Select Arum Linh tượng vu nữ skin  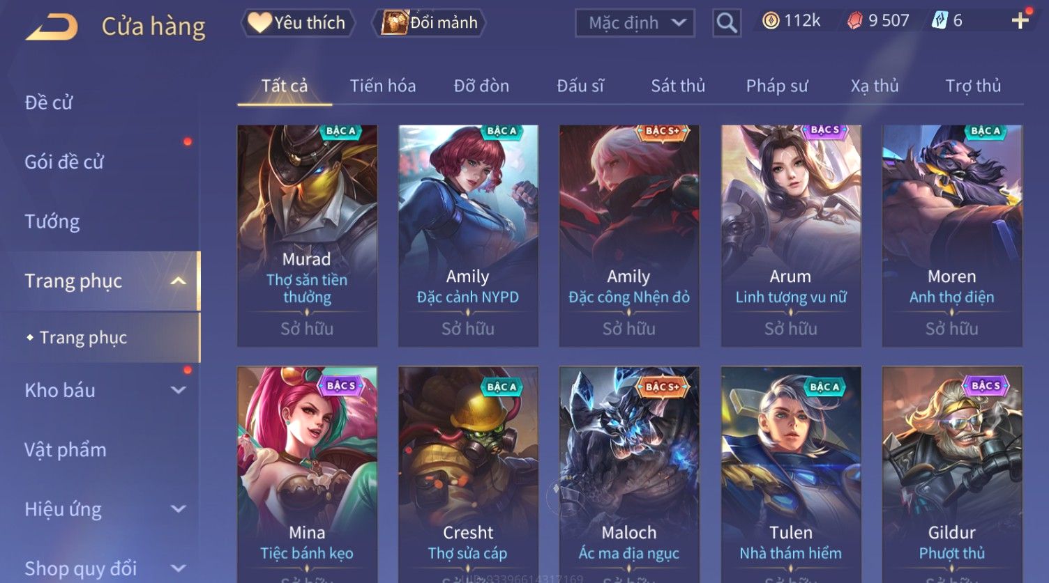[791, 235]
